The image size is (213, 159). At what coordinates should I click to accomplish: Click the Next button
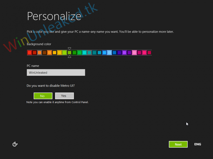click(x=178, y=144)
